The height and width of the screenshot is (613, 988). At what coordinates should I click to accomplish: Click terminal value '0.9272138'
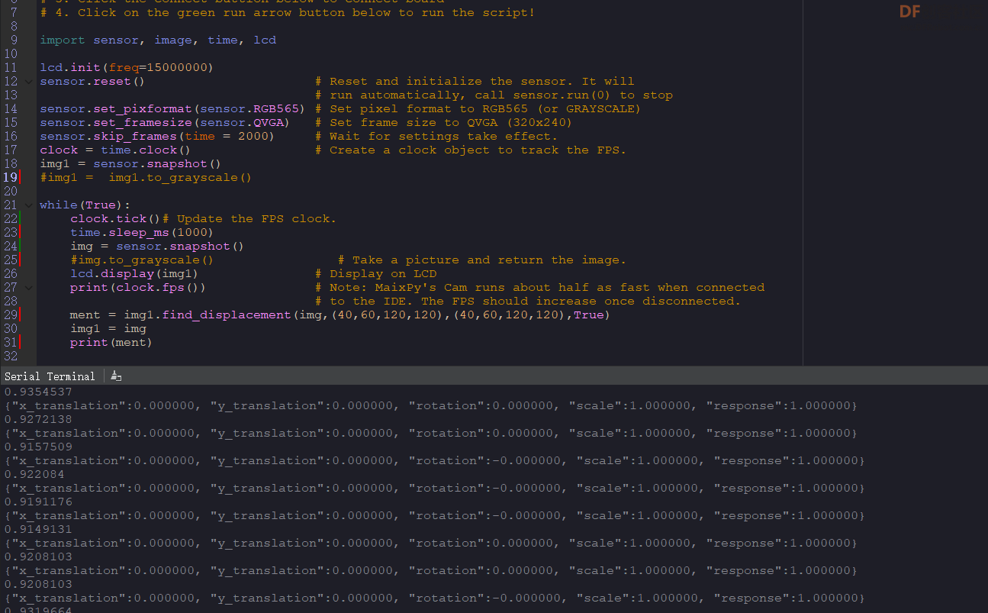tap(38, 419)
